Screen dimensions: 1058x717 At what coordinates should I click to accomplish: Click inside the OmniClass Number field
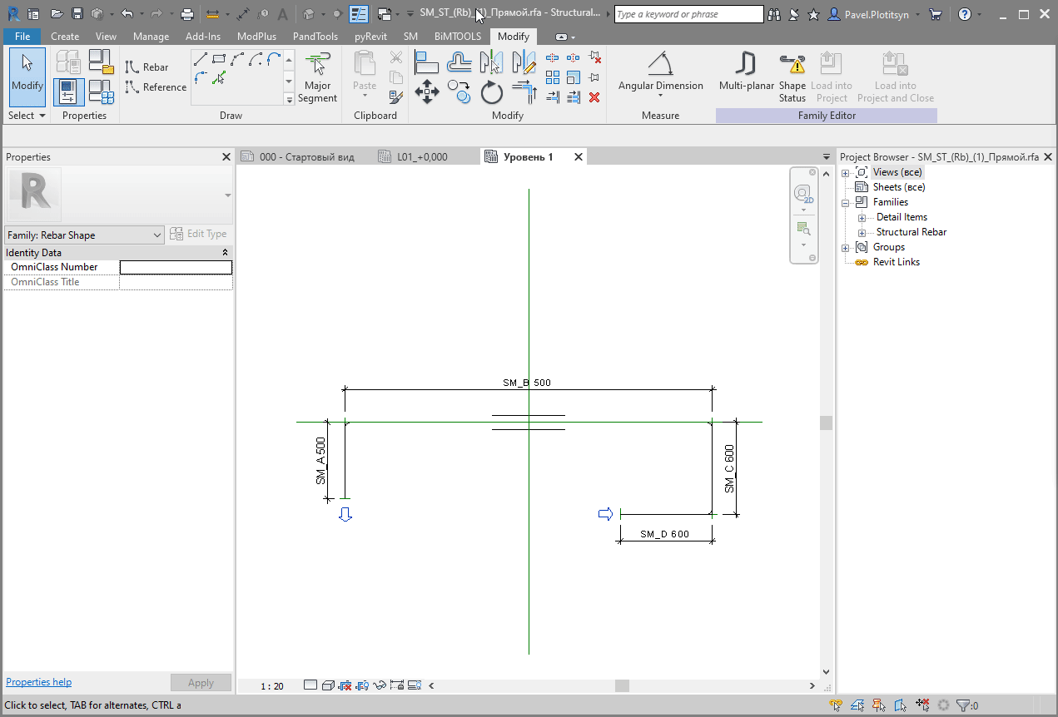click(x=176, y=267)
